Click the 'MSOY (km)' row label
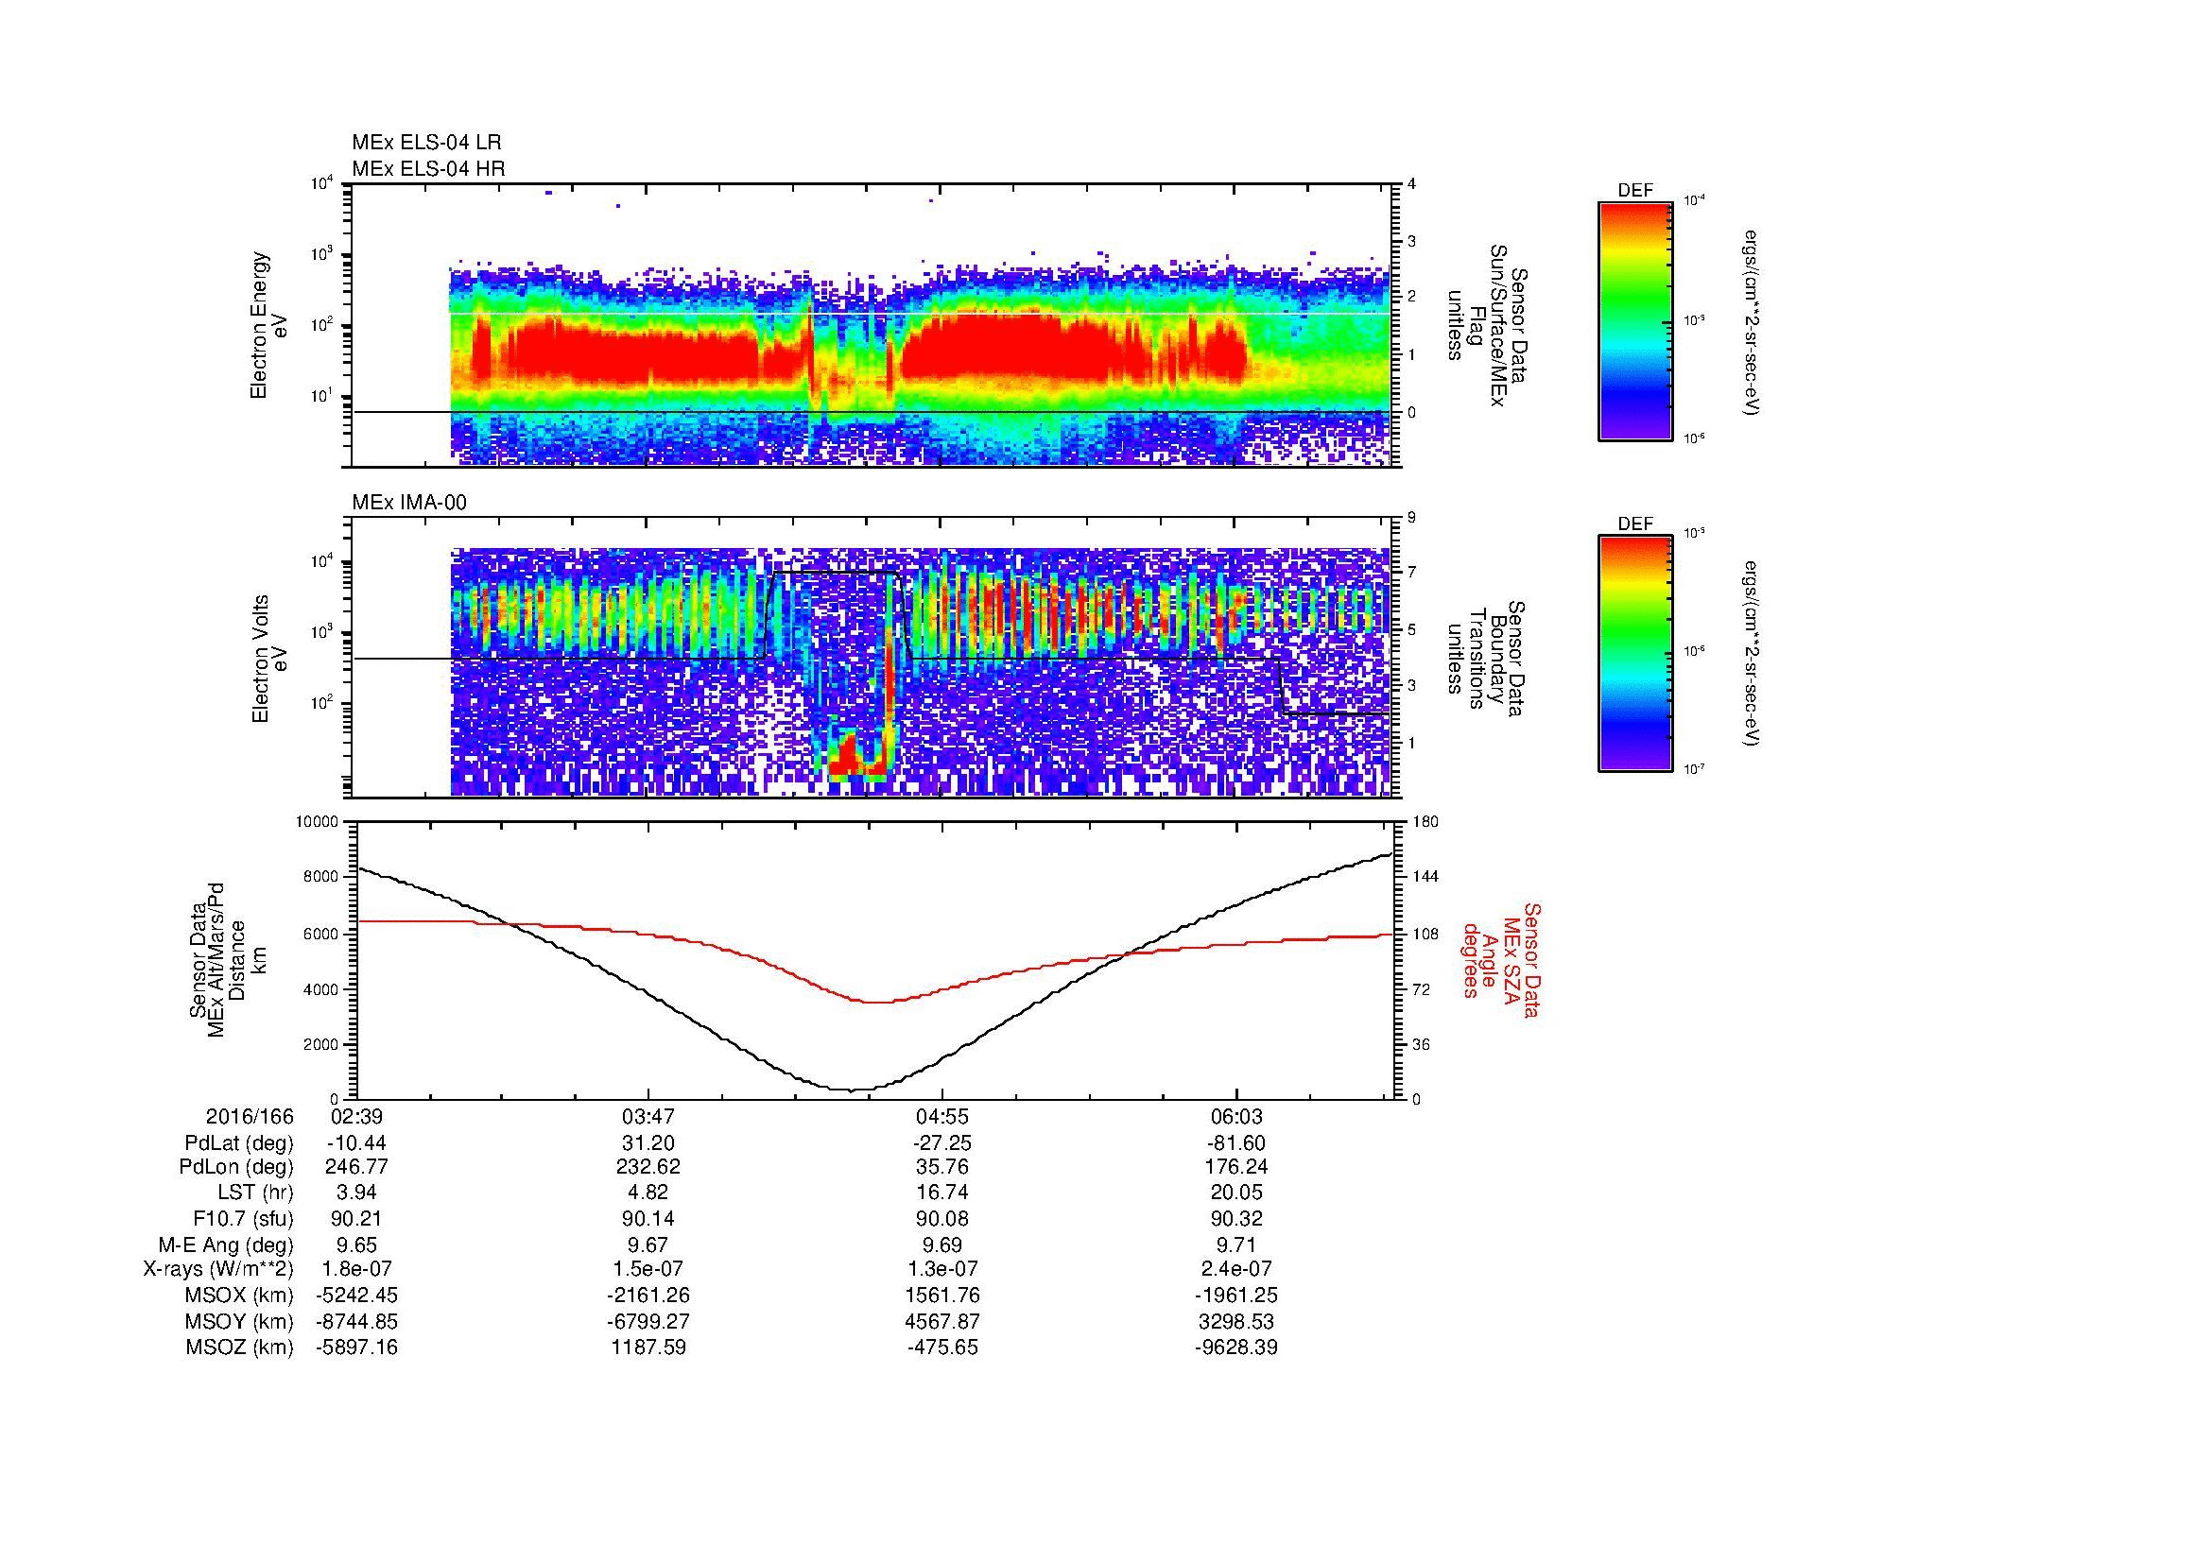Image resolution: width=2211 pixels, height=1562 pixels. (x=240, y=1321)
